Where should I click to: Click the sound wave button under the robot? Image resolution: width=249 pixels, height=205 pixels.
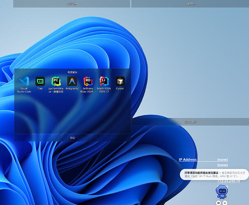[x=219, y=203]
